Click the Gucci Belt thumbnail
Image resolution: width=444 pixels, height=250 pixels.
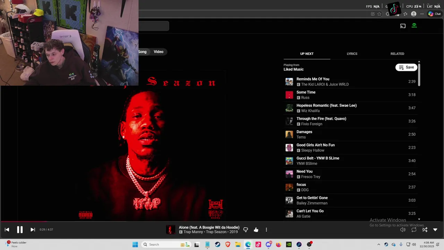click(x=289, y=161)
